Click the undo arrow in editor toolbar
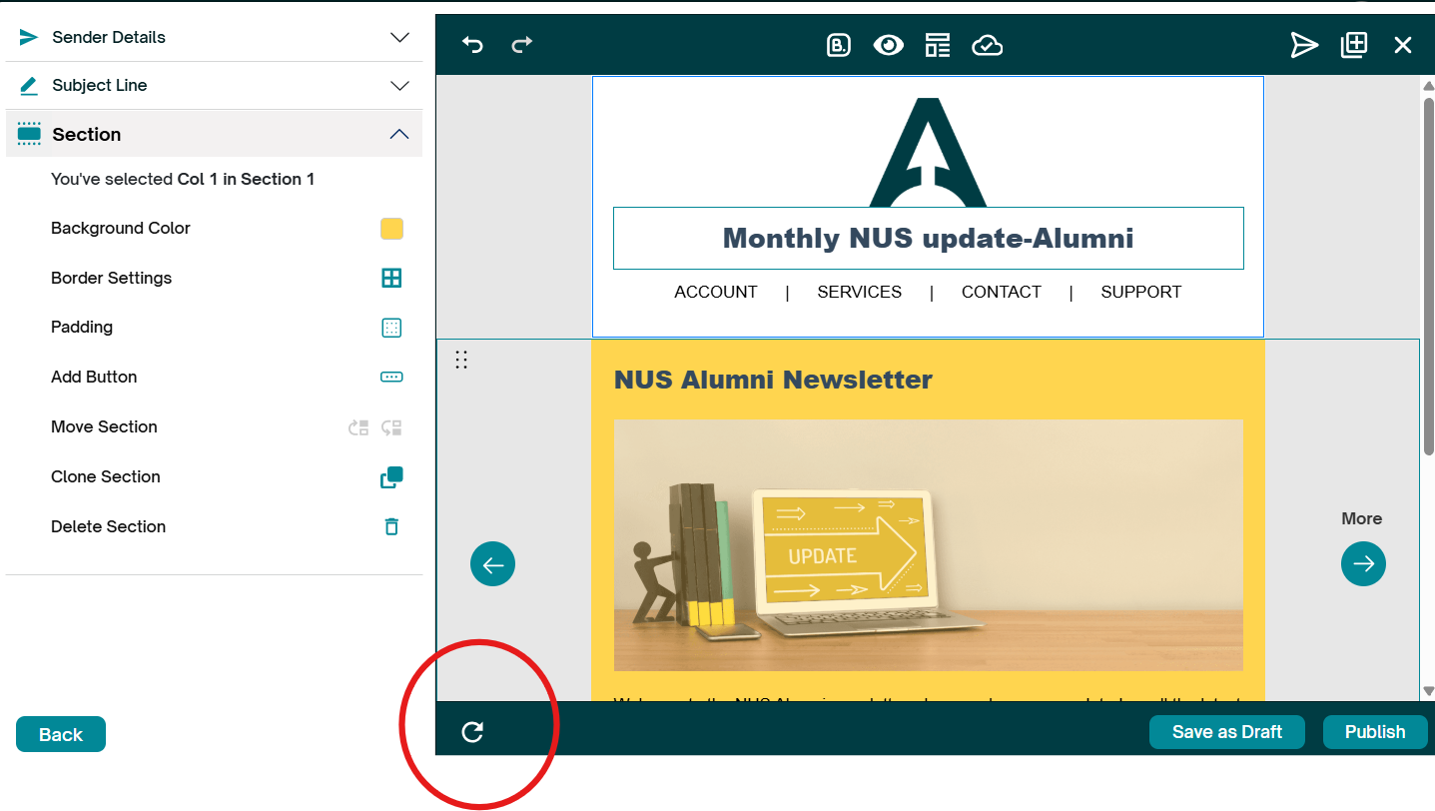 (472, 45)
